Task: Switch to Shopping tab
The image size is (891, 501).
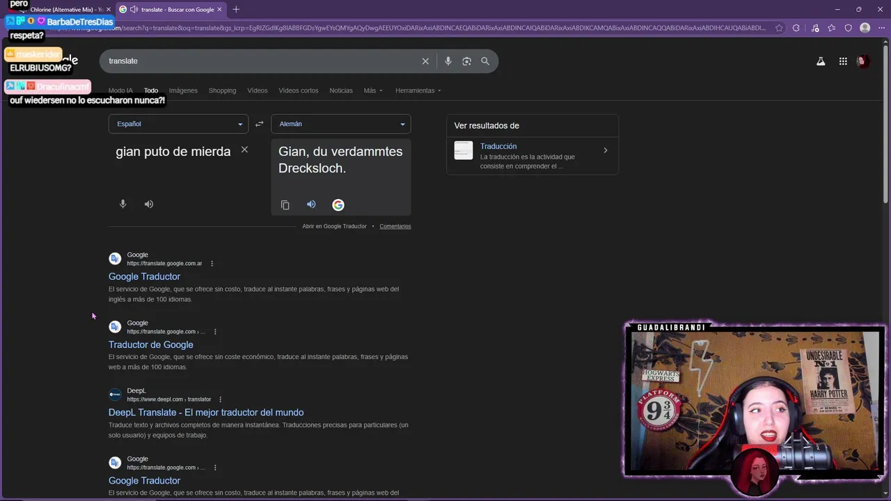Action: (x=222, y=90)
